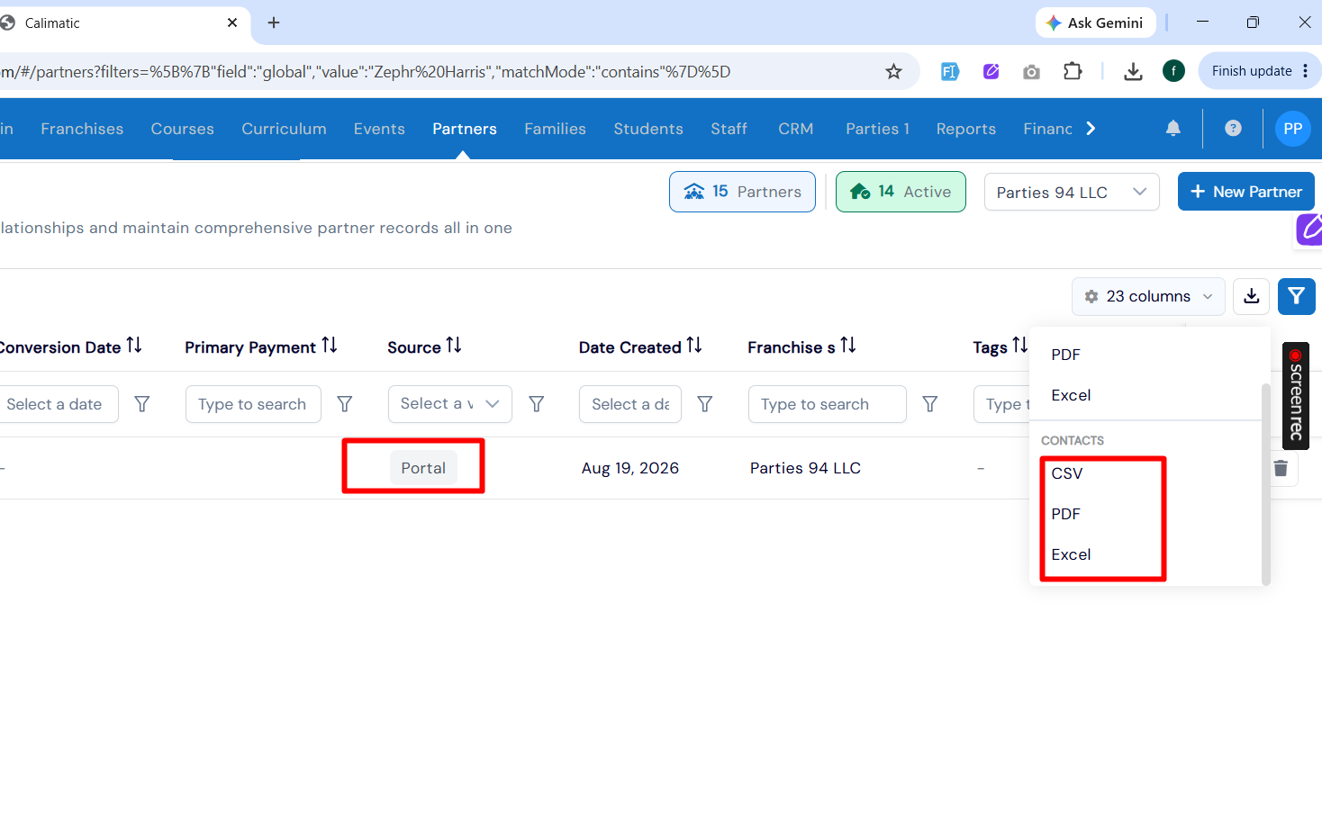Select PDF in the upper export section
Image resolution: width=1322 pixels, height=819 pixels.
1066,355
